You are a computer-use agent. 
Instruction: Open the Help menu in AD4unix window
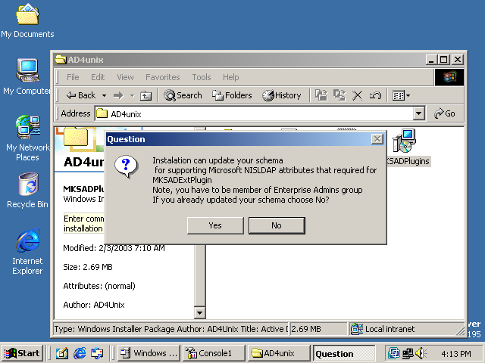230,77
